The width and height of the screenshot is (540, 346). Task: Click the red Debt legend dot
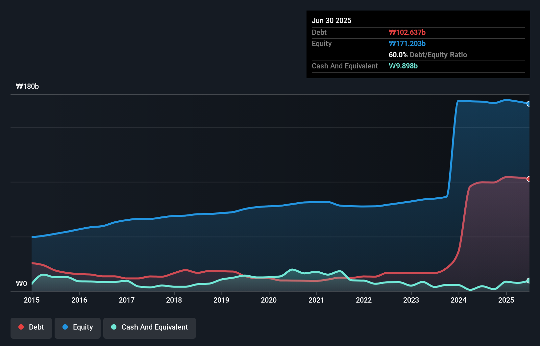tap(21, 327)
